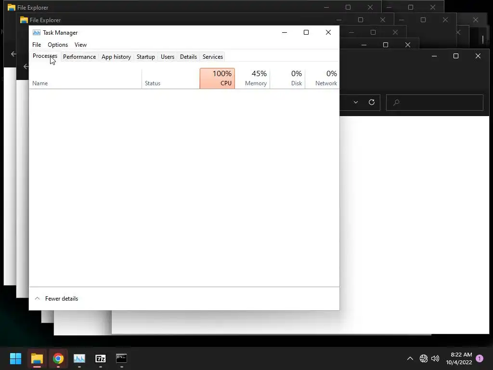Sort by the 100% CPU column

[x=217, y=79]
